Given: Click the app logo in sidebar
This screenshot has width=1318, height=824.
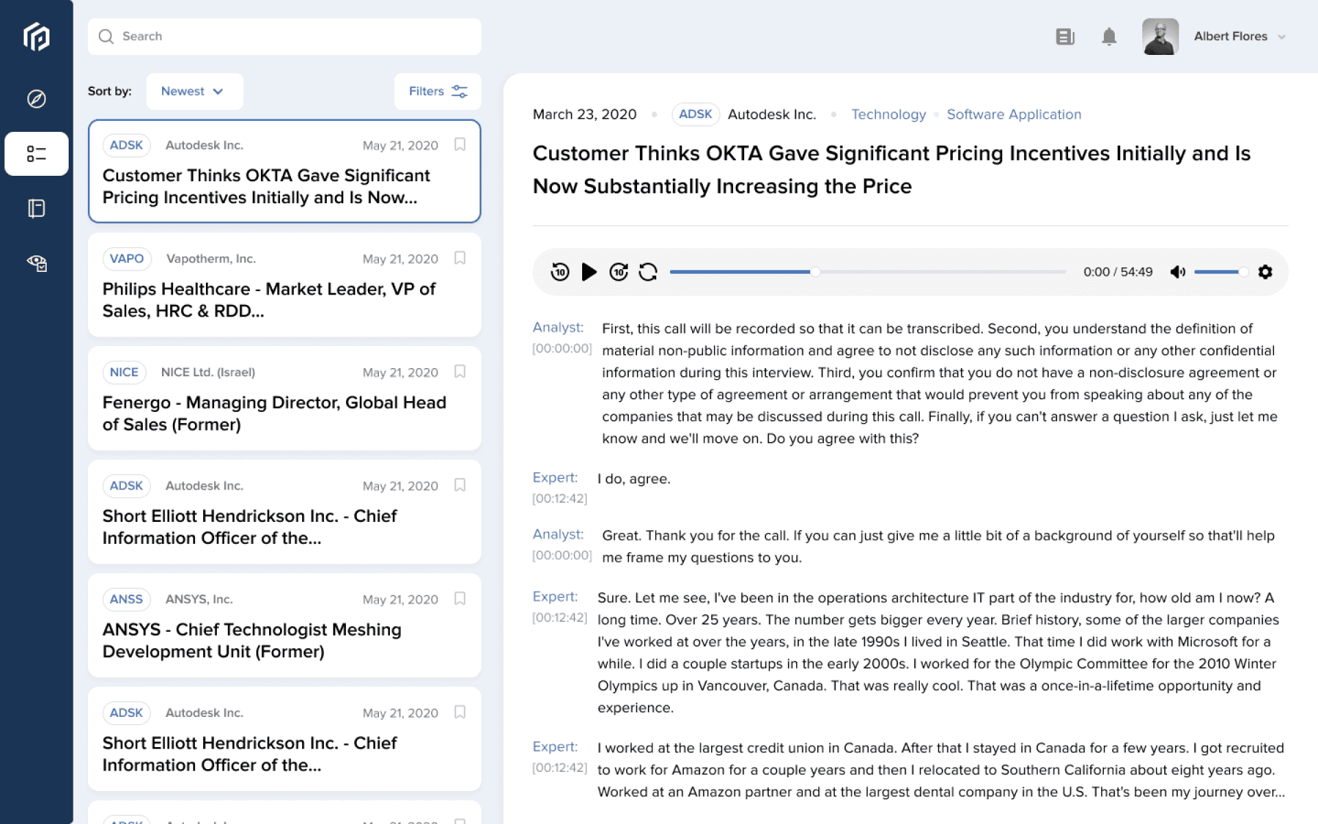Looking at the screenshot, I should 36,36.
